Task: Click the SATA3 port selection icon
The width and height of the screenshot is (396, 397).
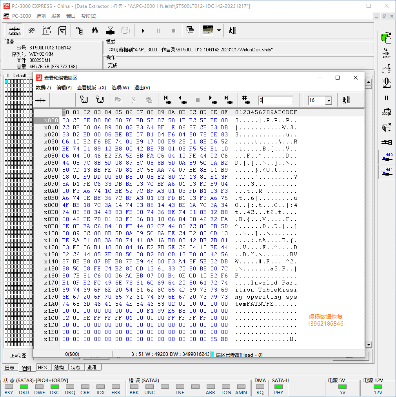Action: pos(15,31)
